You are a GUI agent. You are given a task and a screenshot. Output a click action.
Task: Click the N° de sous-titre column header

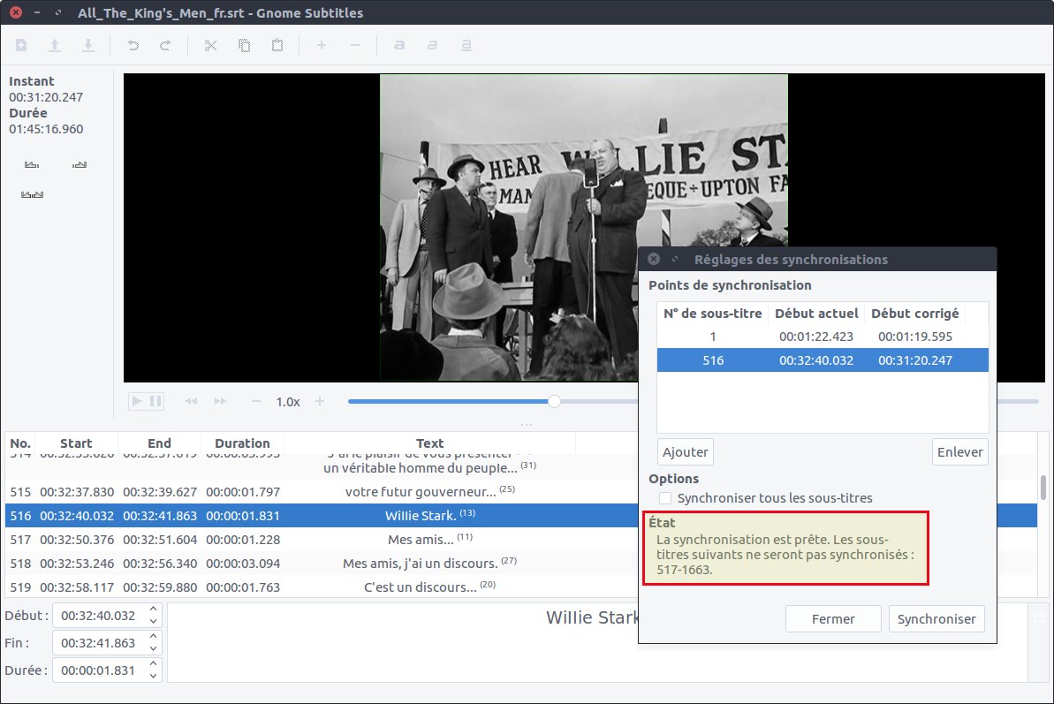(x=712, y=314)
